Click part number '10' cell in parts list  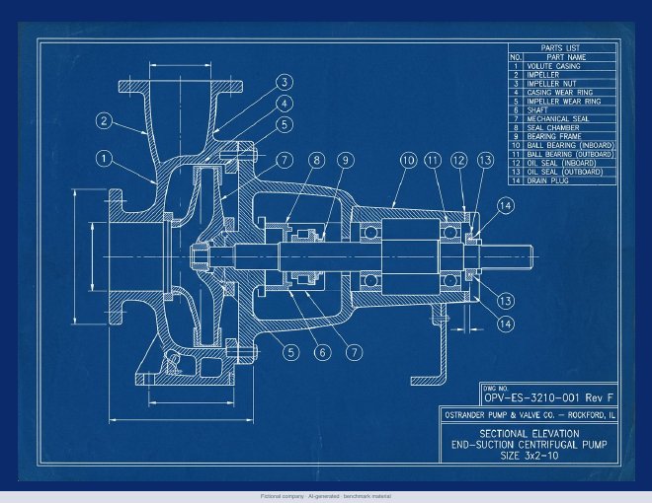(x=516, y=145)
